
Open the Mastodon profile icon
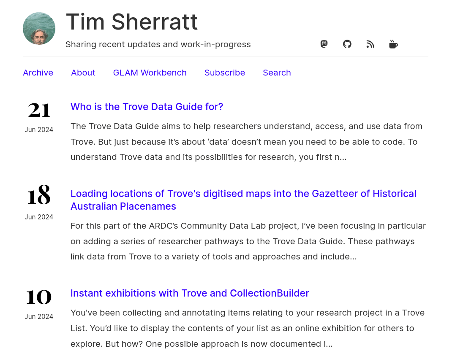pos(324,44)
